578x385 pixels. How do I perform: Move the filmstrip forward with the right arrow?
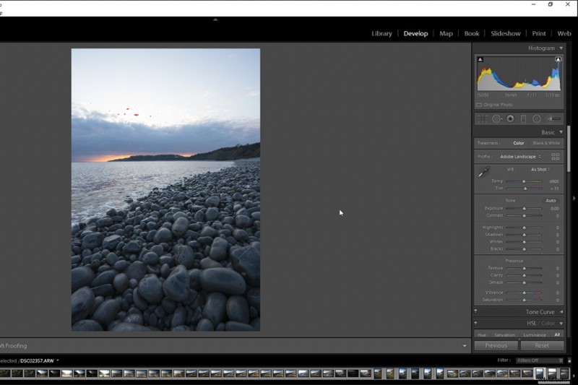tap(574, 376)
